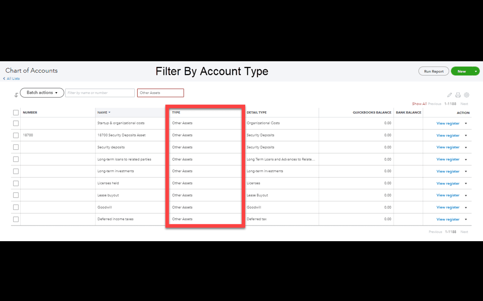
Task: Expand the action arrow for Deferred income taxes
Action: coord(465,219)
